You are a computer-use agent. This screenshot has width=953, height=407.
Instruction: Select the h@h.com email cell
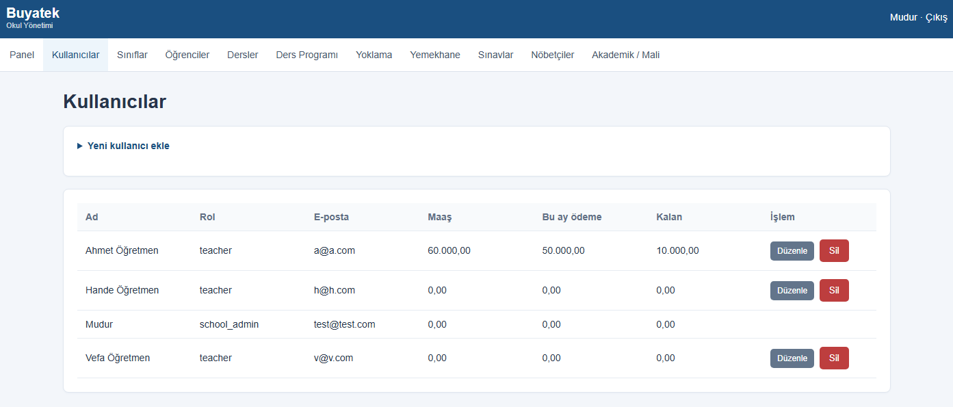pyautogui.click(x=335, y=290)
